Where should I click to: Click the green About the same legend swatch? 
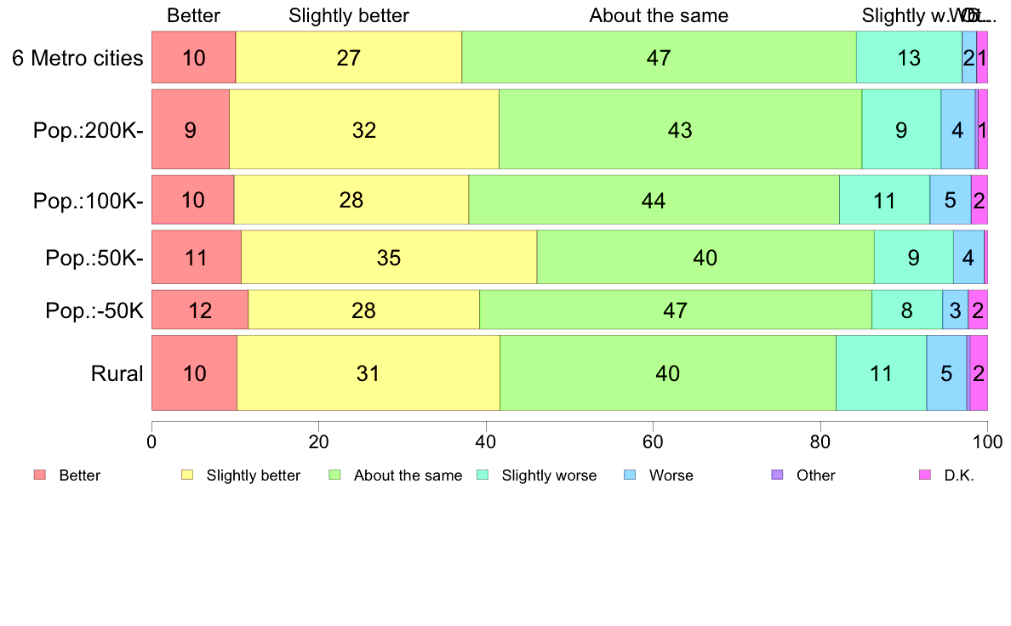(x=334, y=475)
